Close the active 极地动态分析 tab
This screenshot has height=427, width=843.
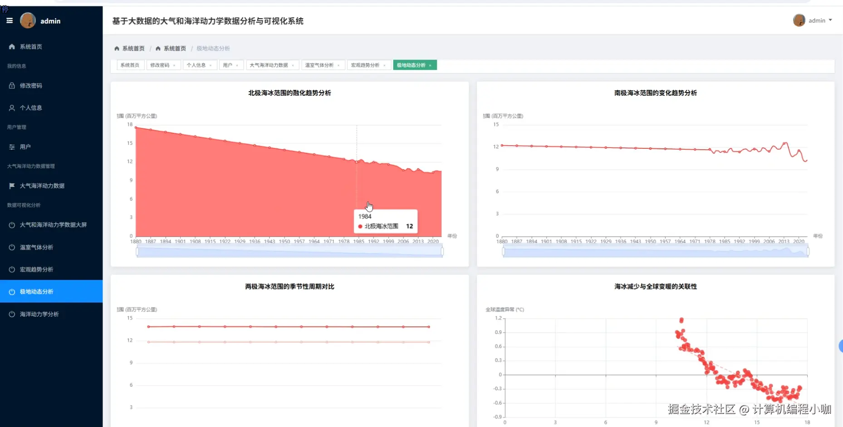pyautogui.click(x=430, y=65)
